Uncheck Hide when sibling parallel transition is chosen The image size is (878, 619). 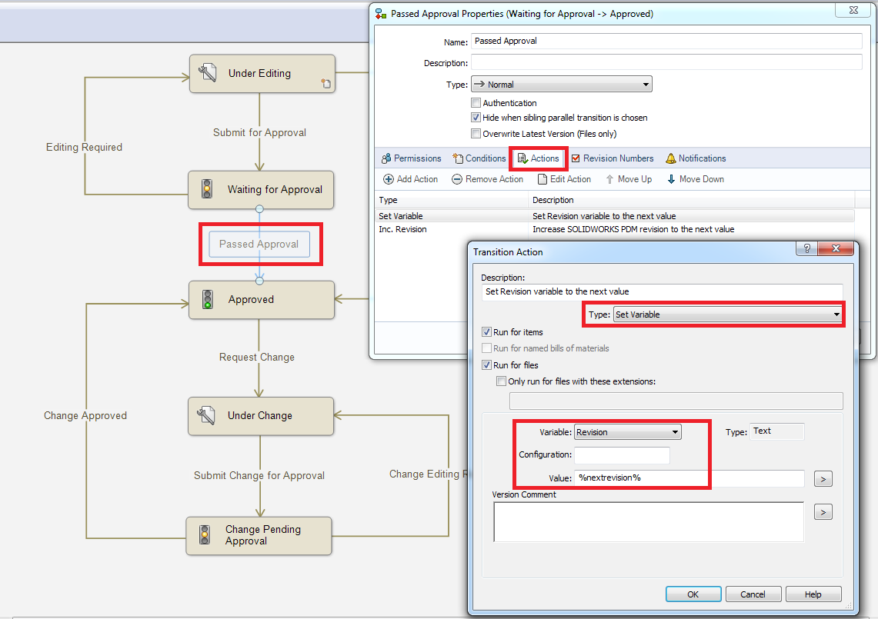tap(476, 117)
